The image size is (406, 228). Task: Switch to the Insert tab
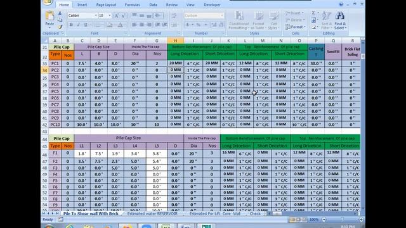click(x=82, y=4)
